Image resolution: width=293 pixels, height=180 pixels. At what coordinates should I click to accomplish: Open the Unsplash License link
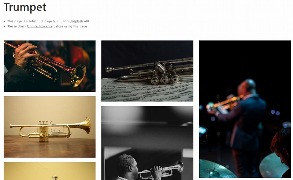(x=40, y=26)
